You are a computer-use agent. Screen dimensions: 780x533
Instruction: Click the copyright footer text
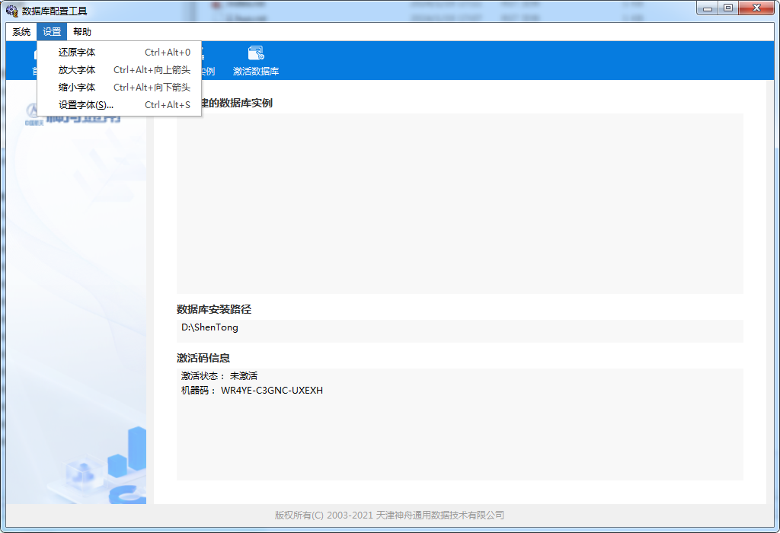[389, 515]
